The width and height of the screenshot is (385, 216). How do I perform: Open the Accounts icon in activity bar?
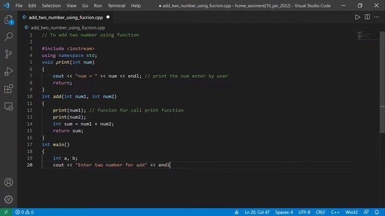(x=8, y=182)
